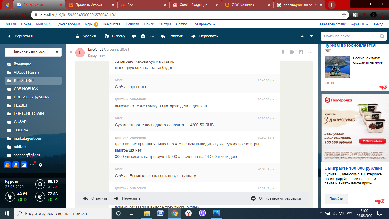Open sidebar settings gear icon
Viewport: 389px width, 219px height.
(x=40, y=165)
